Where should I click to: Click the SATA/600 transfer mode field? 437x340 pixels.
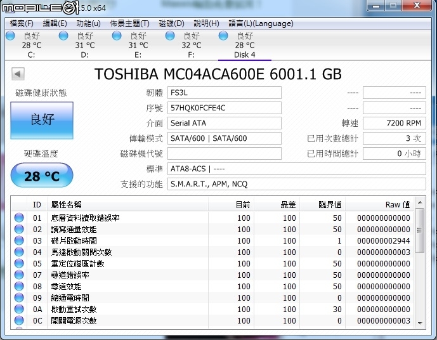[x=225, y=138]
